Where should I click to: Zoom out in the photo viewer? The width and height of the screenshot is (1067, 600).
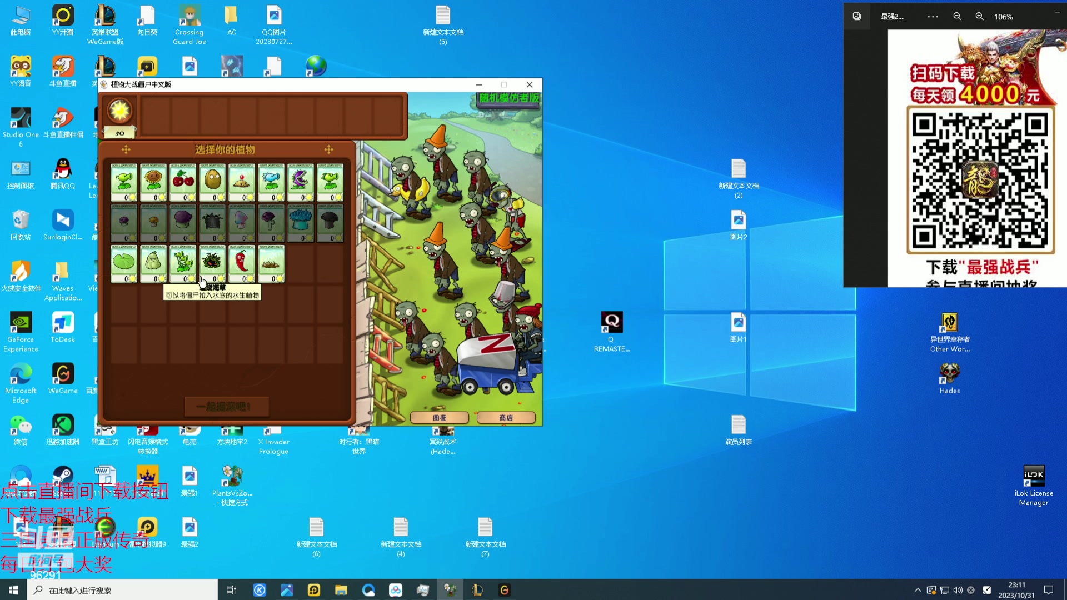[x=957, y=17]
